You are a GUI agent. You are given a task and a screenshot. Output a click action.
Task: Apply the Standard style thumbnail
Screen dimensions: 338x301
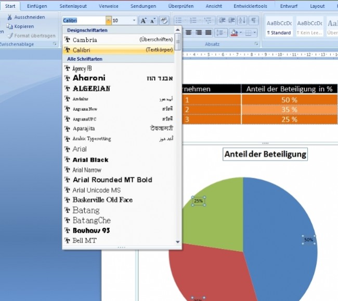[x=279, y=27]
